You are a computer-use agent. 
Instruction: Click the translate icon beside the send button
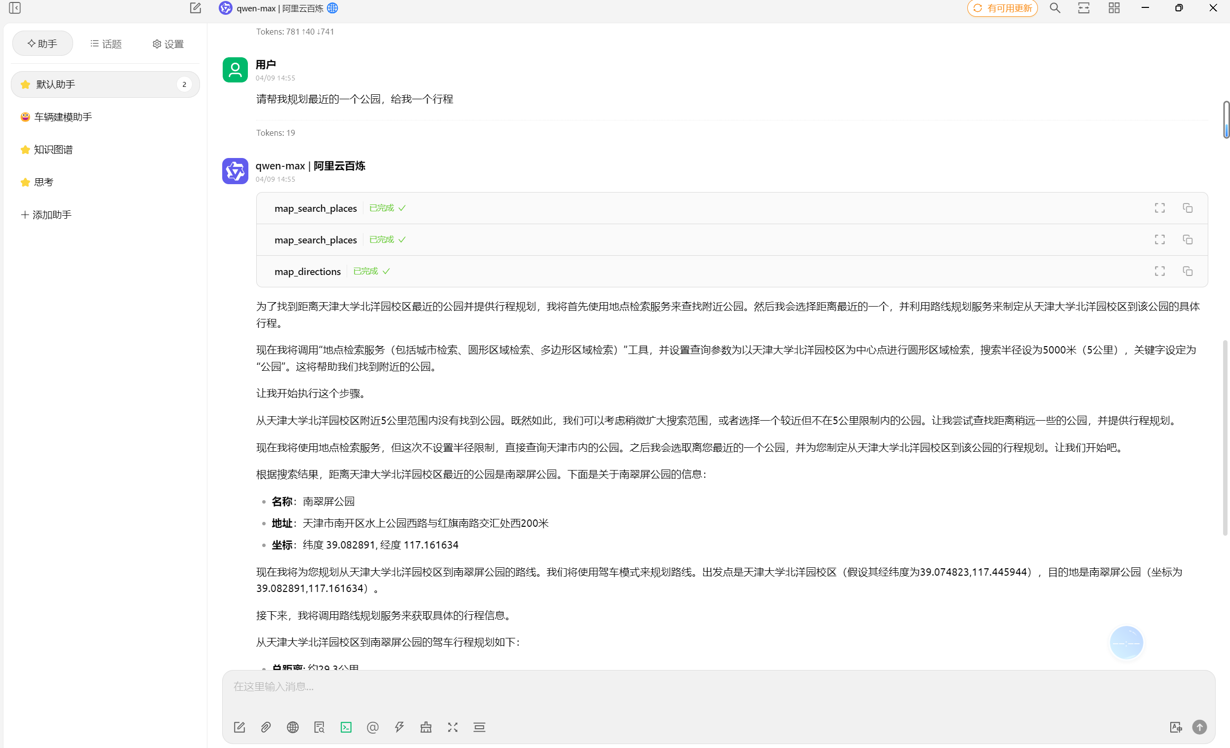click(1176, 727)
